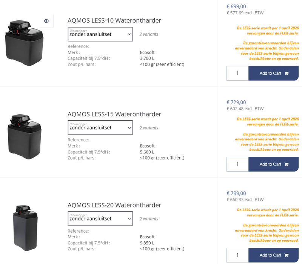
Task: Click the cart icon inside LESS-20 Add to Cart
Action: tap(286, 255)
